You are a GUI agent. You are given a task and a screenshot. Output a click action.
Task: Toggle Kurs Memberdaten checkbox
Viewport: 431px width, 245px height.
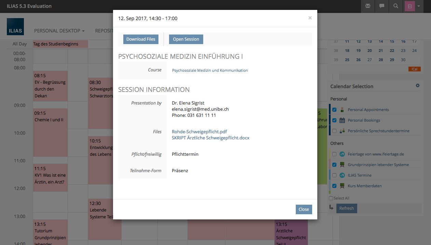click(334, 186)
